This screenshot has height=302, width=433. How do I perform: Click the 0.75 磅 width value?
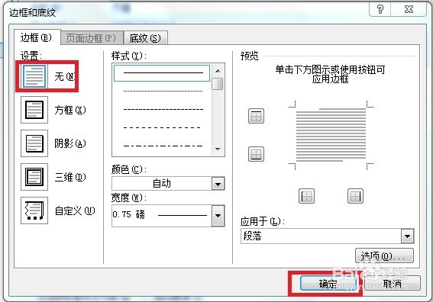(x=129, y=214)
